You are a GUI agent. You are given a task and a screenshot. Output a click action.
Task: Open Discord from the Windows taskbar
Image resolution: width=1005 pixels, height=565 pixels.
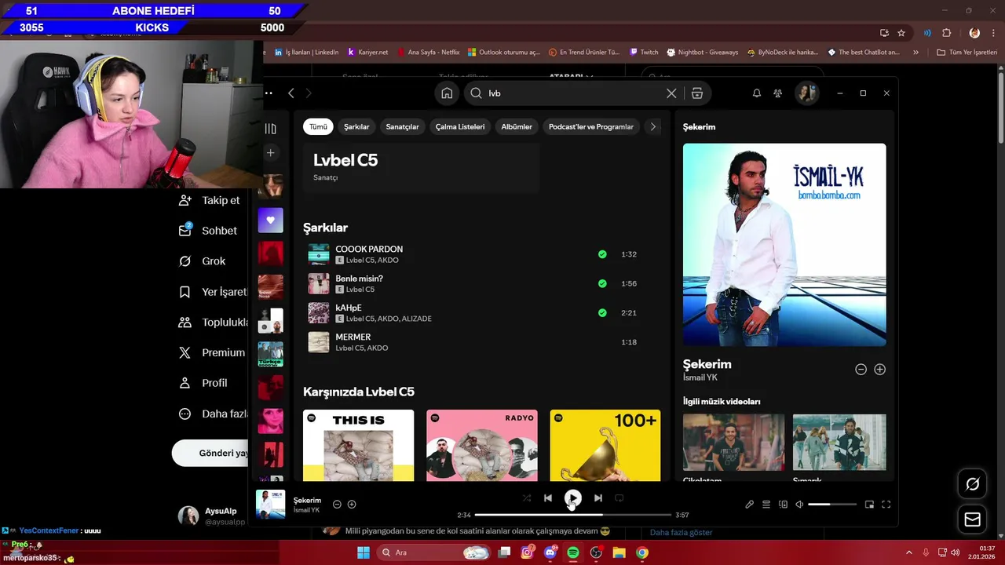550,552
